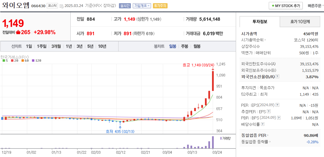Click the 외국인소진율 value 3.87%
The width and height of the screenshot is (324, 157).
312,77
